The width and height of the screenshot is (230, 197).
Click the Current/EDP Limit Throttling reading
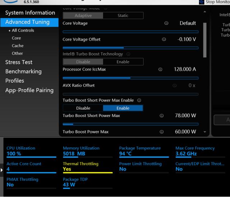pos(201,167)
